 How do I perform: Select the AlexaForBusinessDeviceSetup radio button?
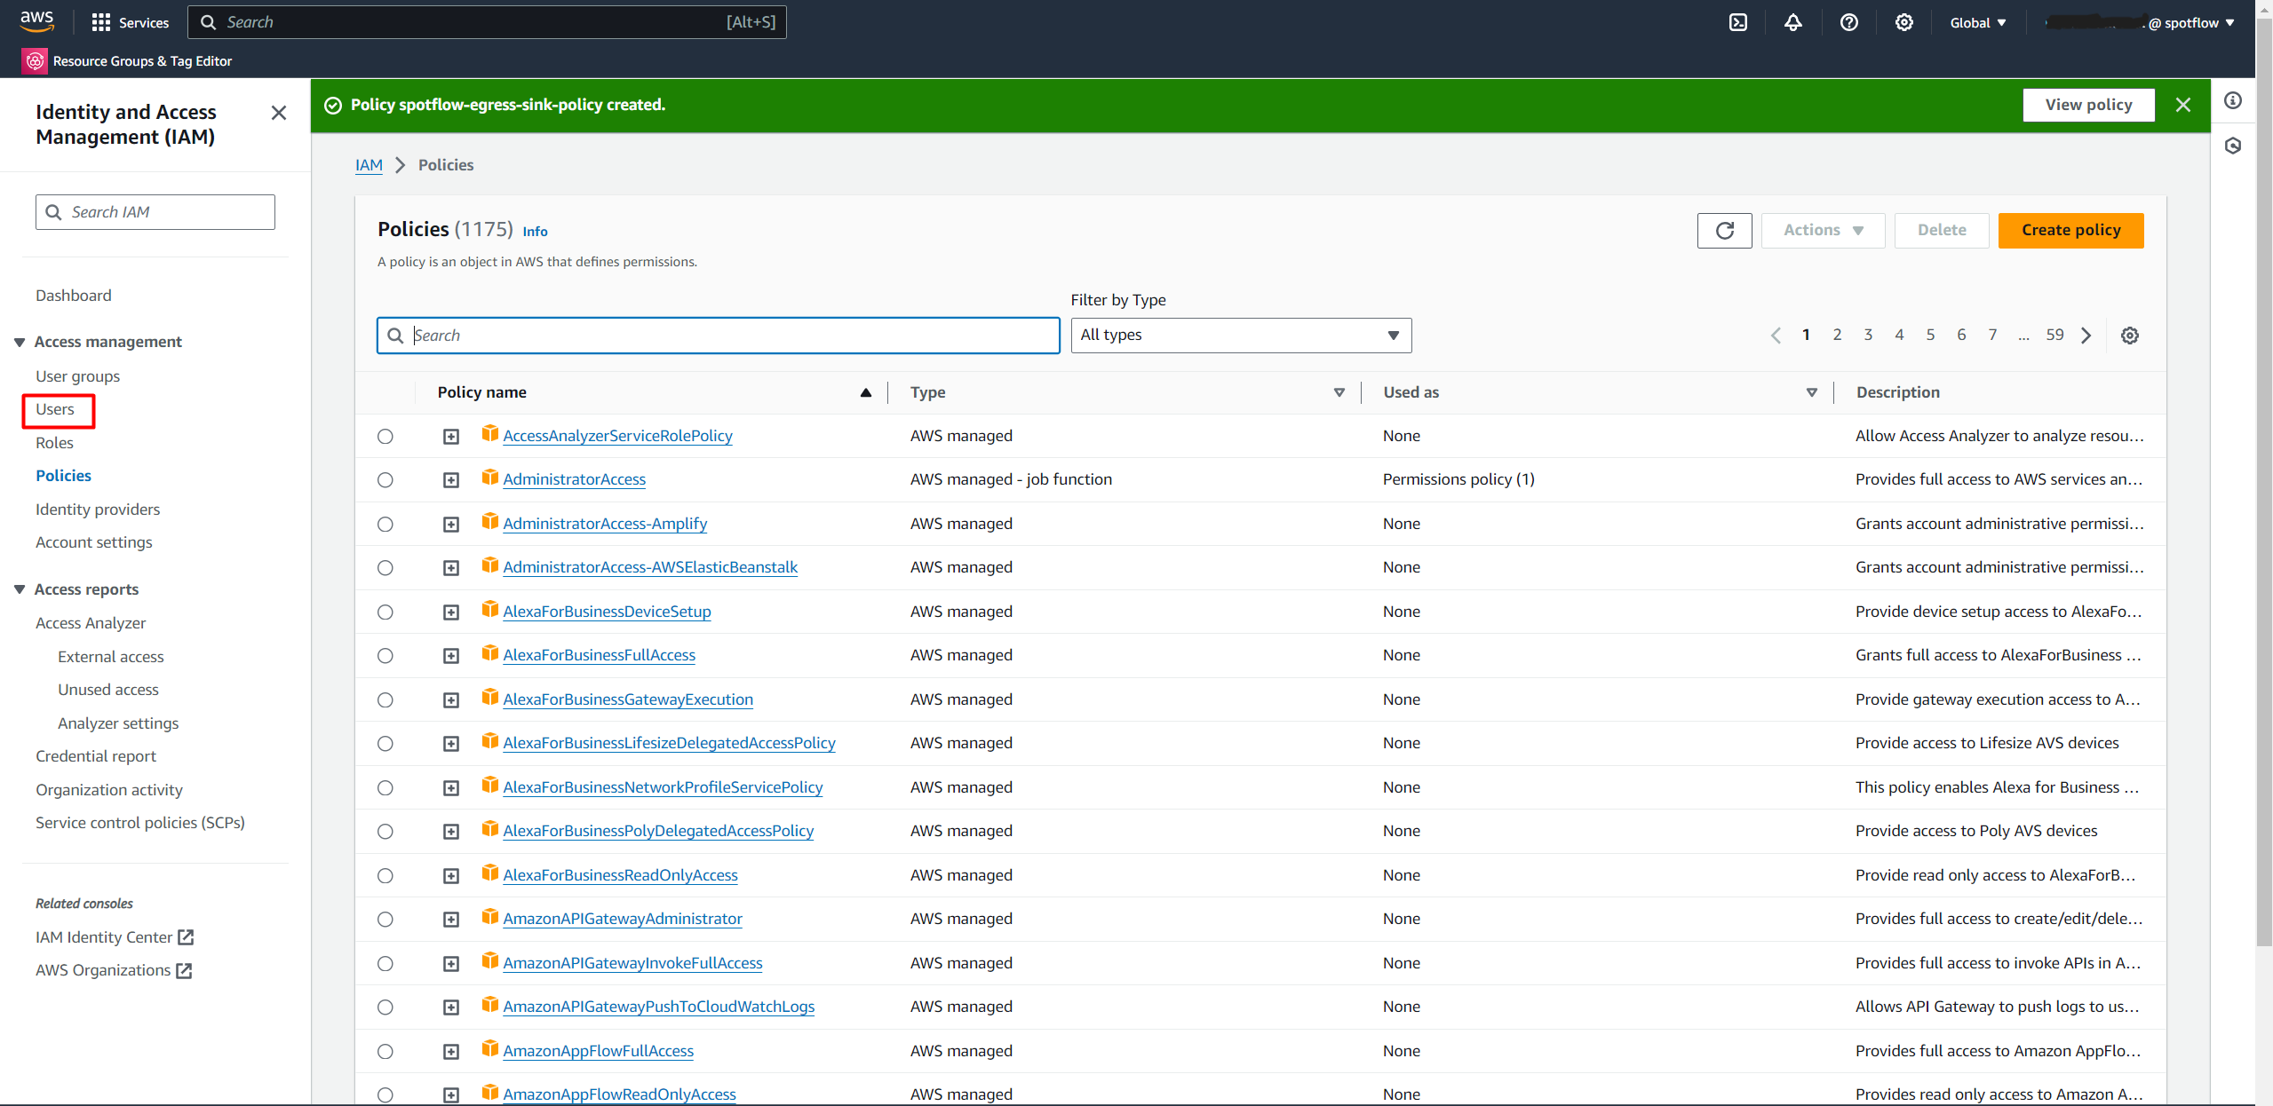(x=385, y=612)
